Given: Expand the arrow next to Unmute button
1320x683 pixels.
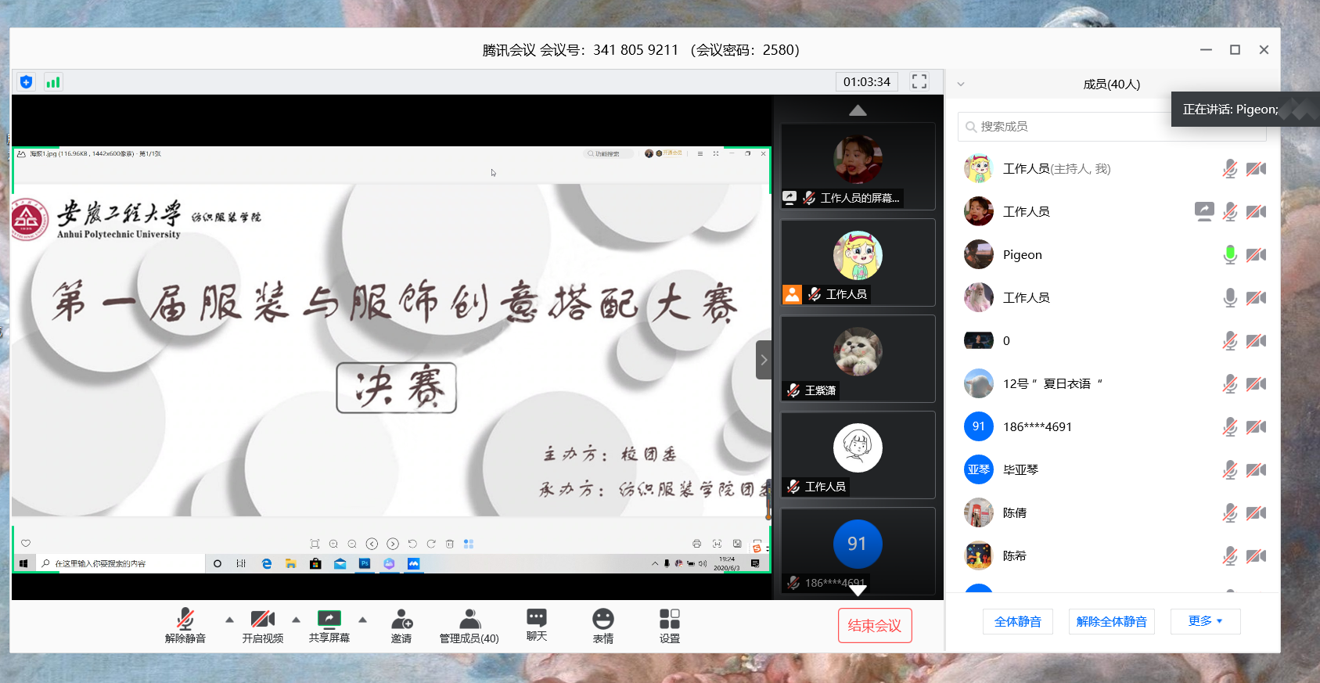Looking at the screenshot, I should click(229, 620).
